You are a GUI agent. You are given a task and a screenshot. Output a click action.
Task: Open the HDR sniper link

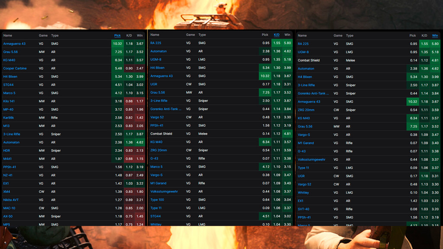point(6,150)
